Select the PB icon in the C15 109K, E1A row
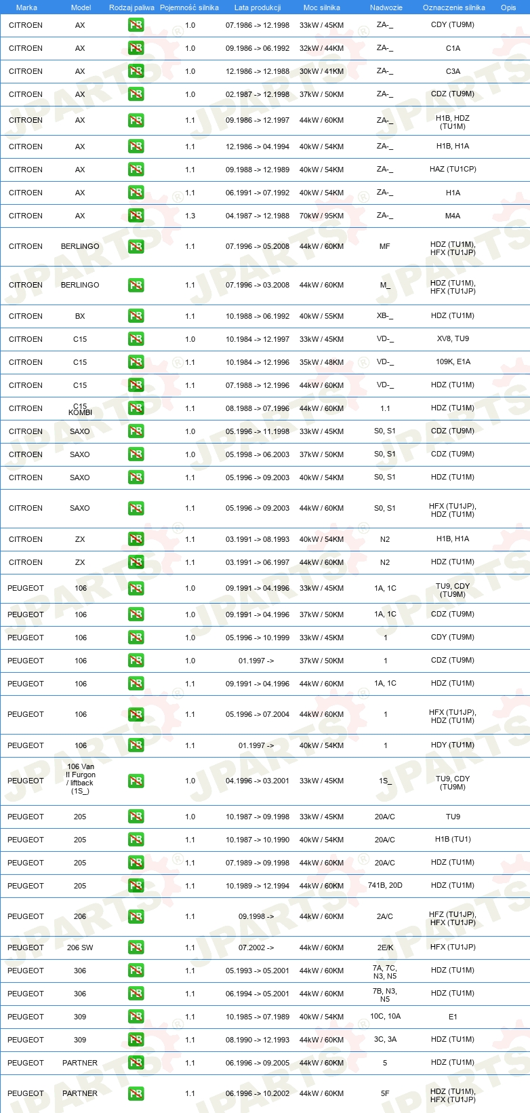This screenshot has height=1113, width=530. 136,362
